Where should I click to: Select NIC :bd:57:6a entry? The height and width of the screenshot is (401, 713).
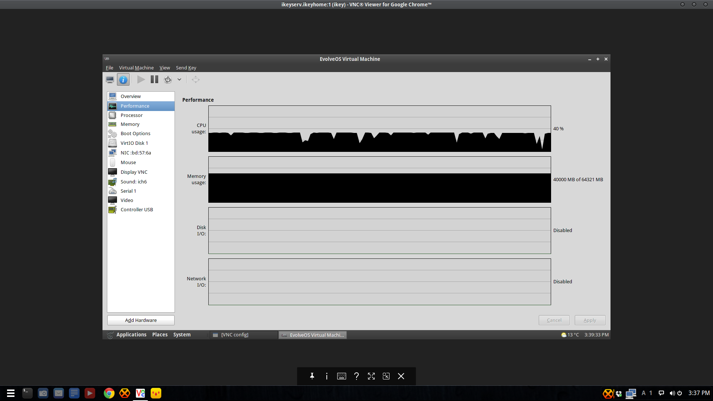point(141,153)
